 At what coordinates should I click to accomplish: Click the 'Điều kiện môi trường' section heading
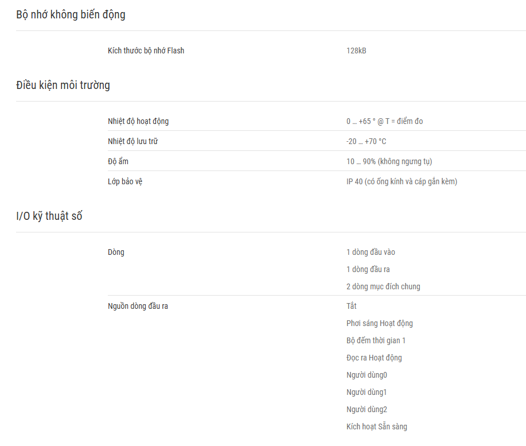tap(63, 86)
